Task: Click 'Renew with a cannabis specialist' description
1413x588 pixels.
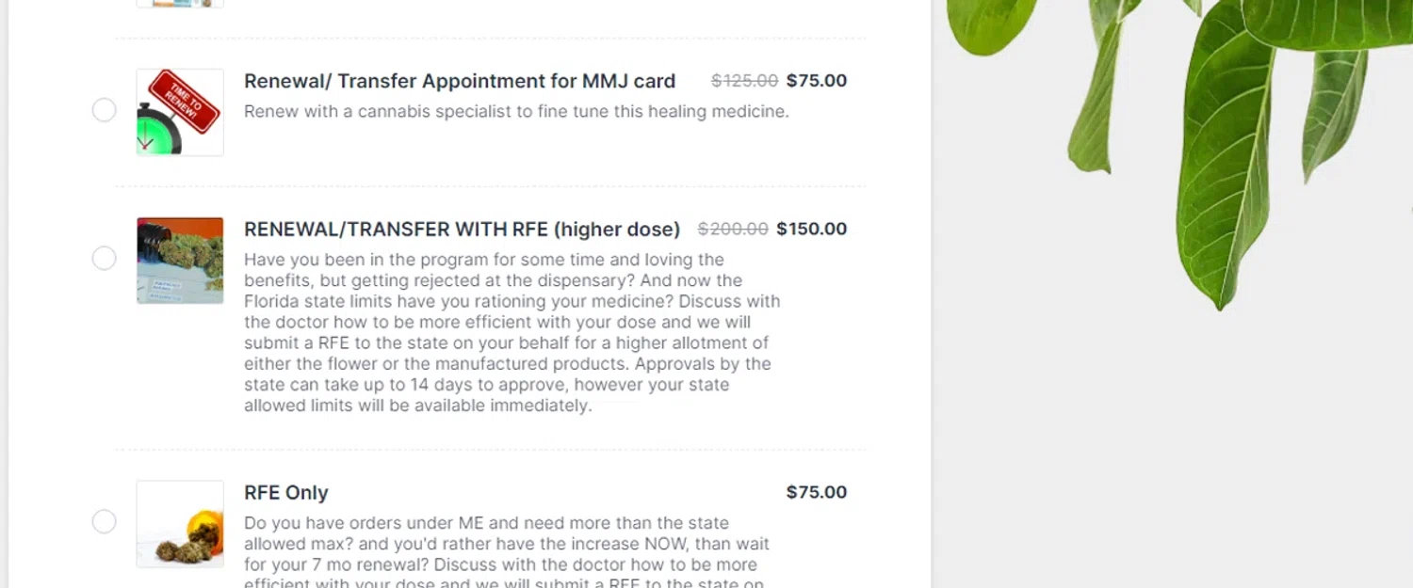Action: [x=516, y=112]
